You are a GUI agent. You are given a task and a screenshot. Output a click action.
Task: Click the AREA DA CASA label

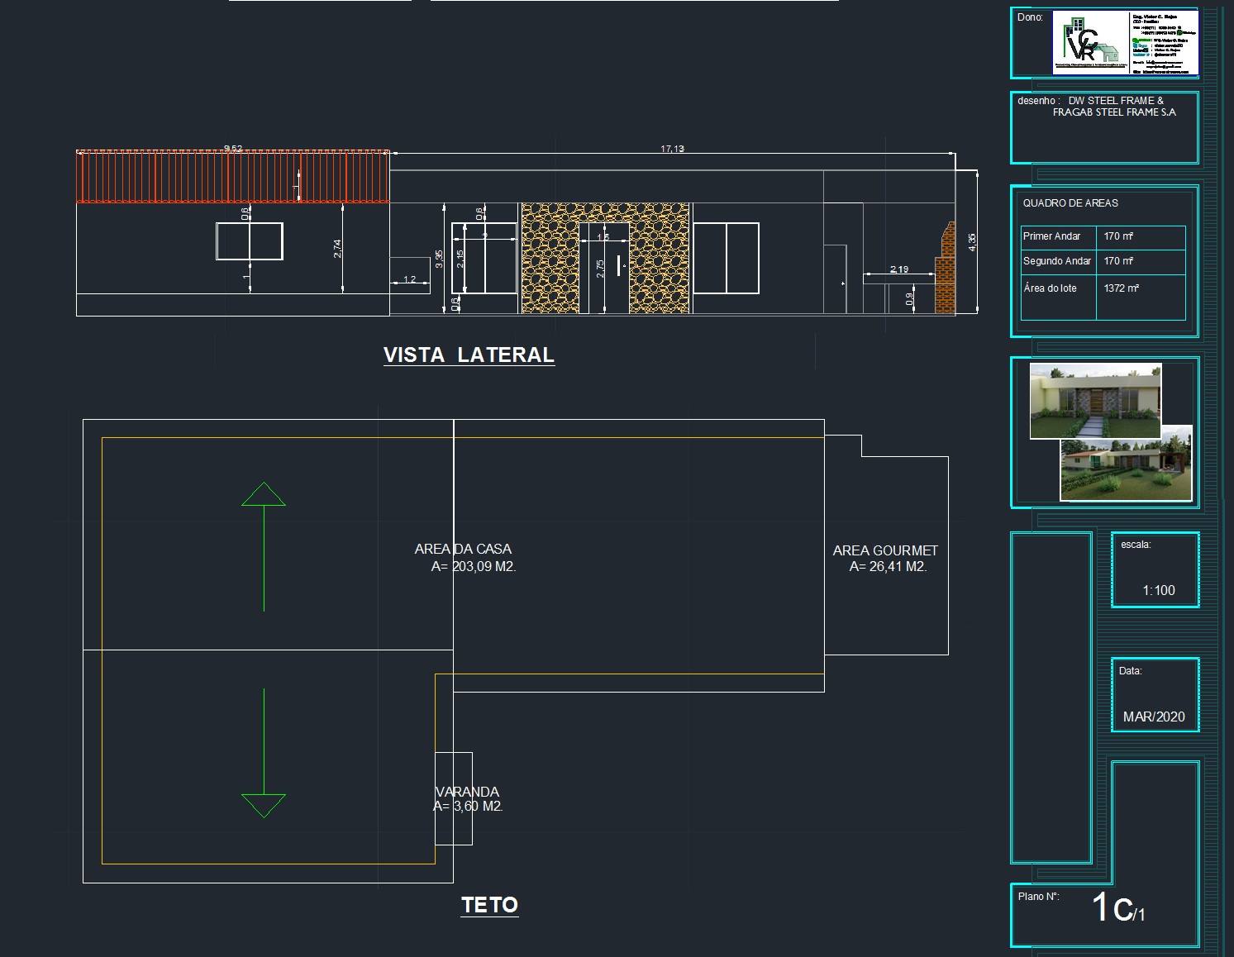pos(463,550)
